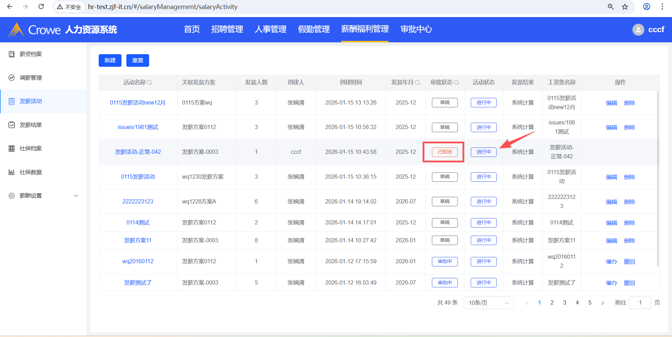Click the search icon beside 审批状态 header

tap(456, 83)
